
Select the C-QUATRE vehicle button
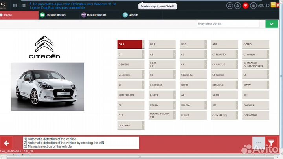pos(130,125)
